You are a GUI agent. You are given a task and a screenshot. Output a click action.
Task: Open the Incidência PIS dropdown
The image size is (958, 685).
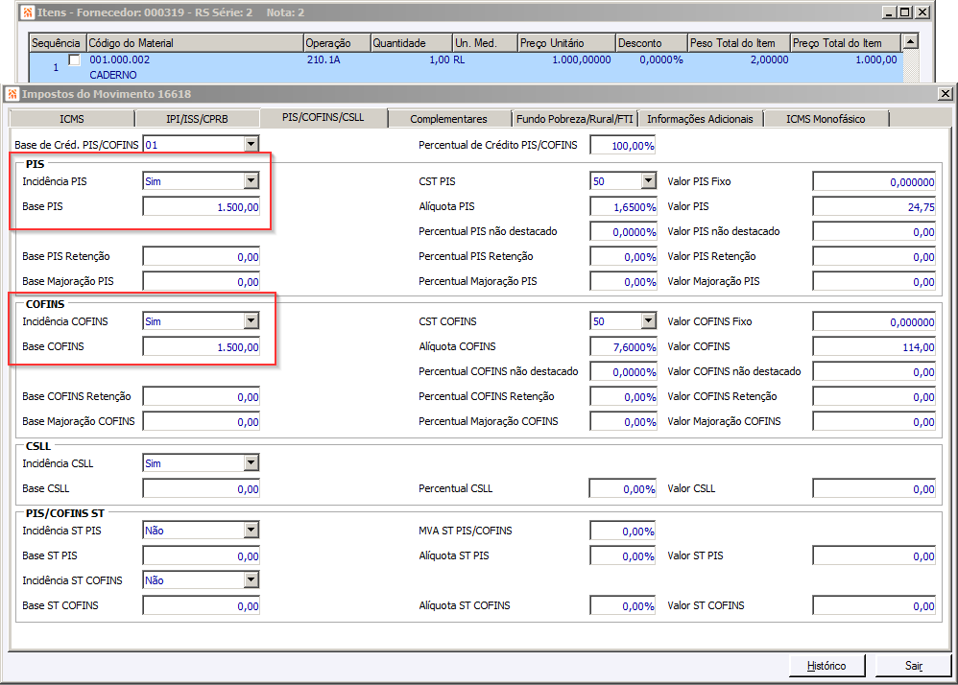click(251, 180)
